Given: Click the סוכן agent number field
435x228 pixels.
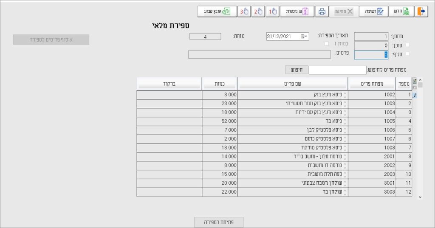Looking at the screenshot, I should [371, 45].
